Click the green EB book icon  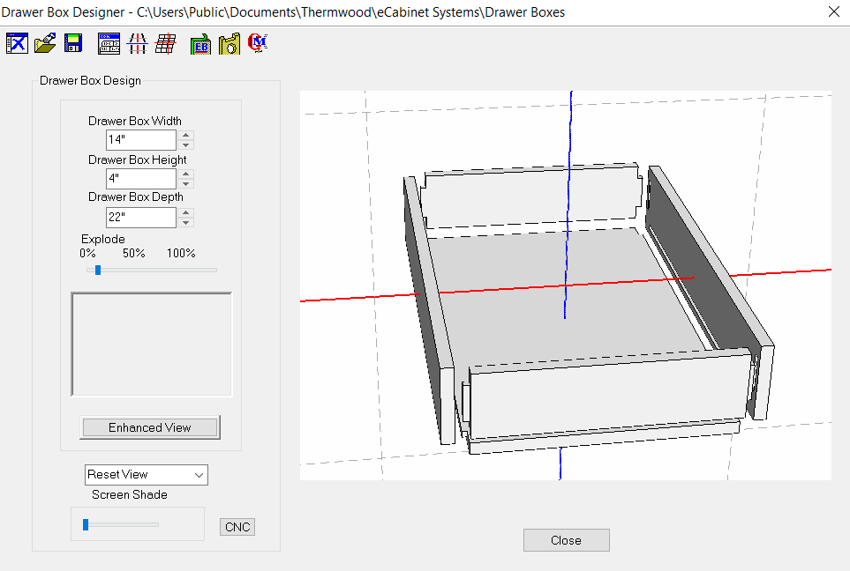click(200, 44)
